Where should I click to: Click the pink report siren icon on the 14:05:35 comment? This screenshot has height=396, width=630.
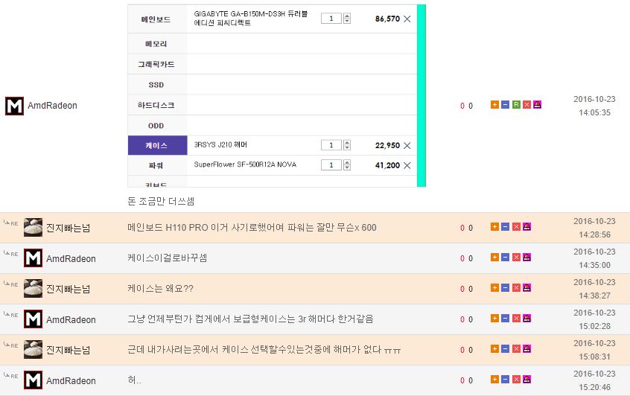pos(537,105)
